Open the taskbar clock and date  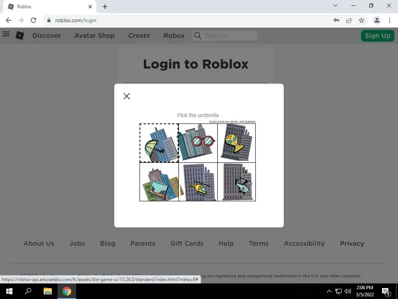pyautogui.click(x=365, y=291)
